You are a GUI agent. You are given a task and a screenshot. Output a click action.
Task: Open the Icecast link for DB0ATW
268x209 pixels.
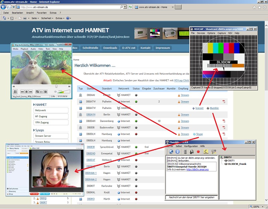[x=199, y=108]
